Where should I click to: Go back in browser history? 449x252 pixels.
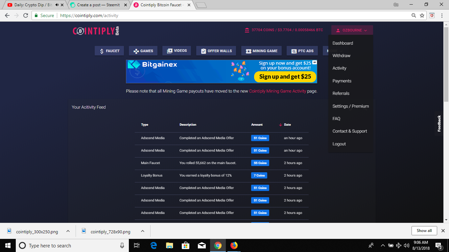[7, 15]
